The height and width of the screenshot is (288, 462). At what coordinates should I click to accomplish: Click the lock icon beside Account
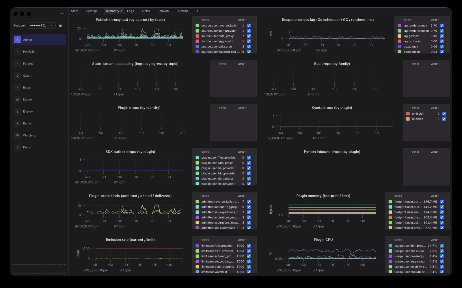60,26
